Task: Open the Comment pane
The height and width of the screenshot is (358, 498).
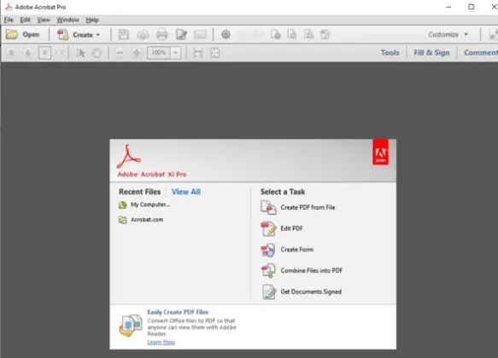Action: (x=481, y=53)
